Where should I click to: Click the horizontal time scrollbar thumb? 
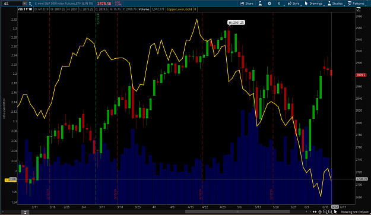tap(237, 212)
